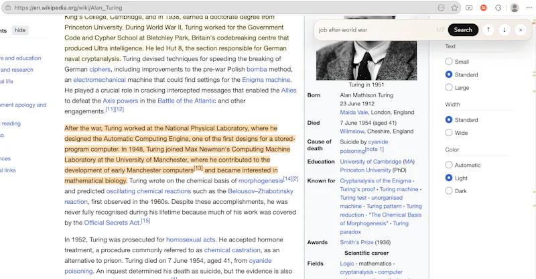Viewport: 536px width, 279px height.
Task: Open the Turing pattern link
Action: tap(384, 207)
